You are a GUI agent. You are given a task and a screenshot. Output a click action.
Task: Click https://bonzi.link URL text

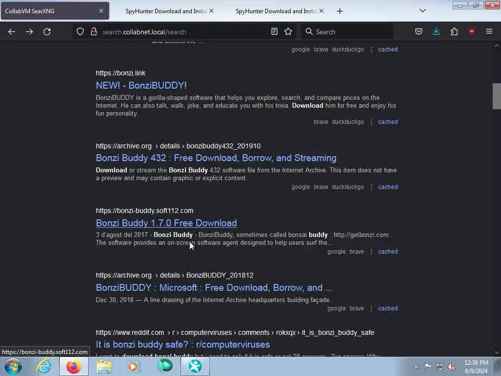tap(120, 73)
